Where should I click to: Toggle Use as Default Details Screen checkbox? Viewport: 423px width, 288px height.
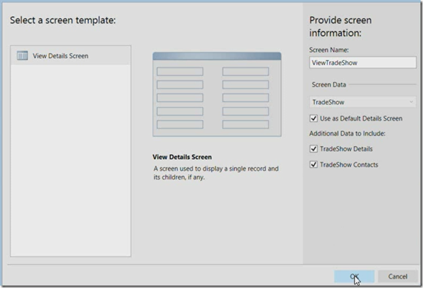point(313,119)
